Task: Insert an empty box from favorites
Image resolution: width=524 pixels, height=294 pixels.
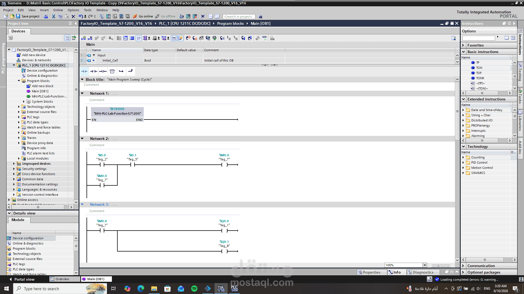Action: [x=112, y=71]
